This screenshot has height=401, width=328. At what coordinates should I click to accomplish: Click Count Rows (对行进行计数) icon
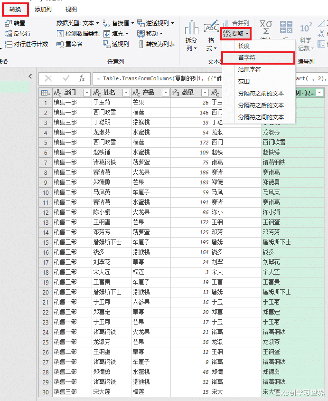coord(8,44)
